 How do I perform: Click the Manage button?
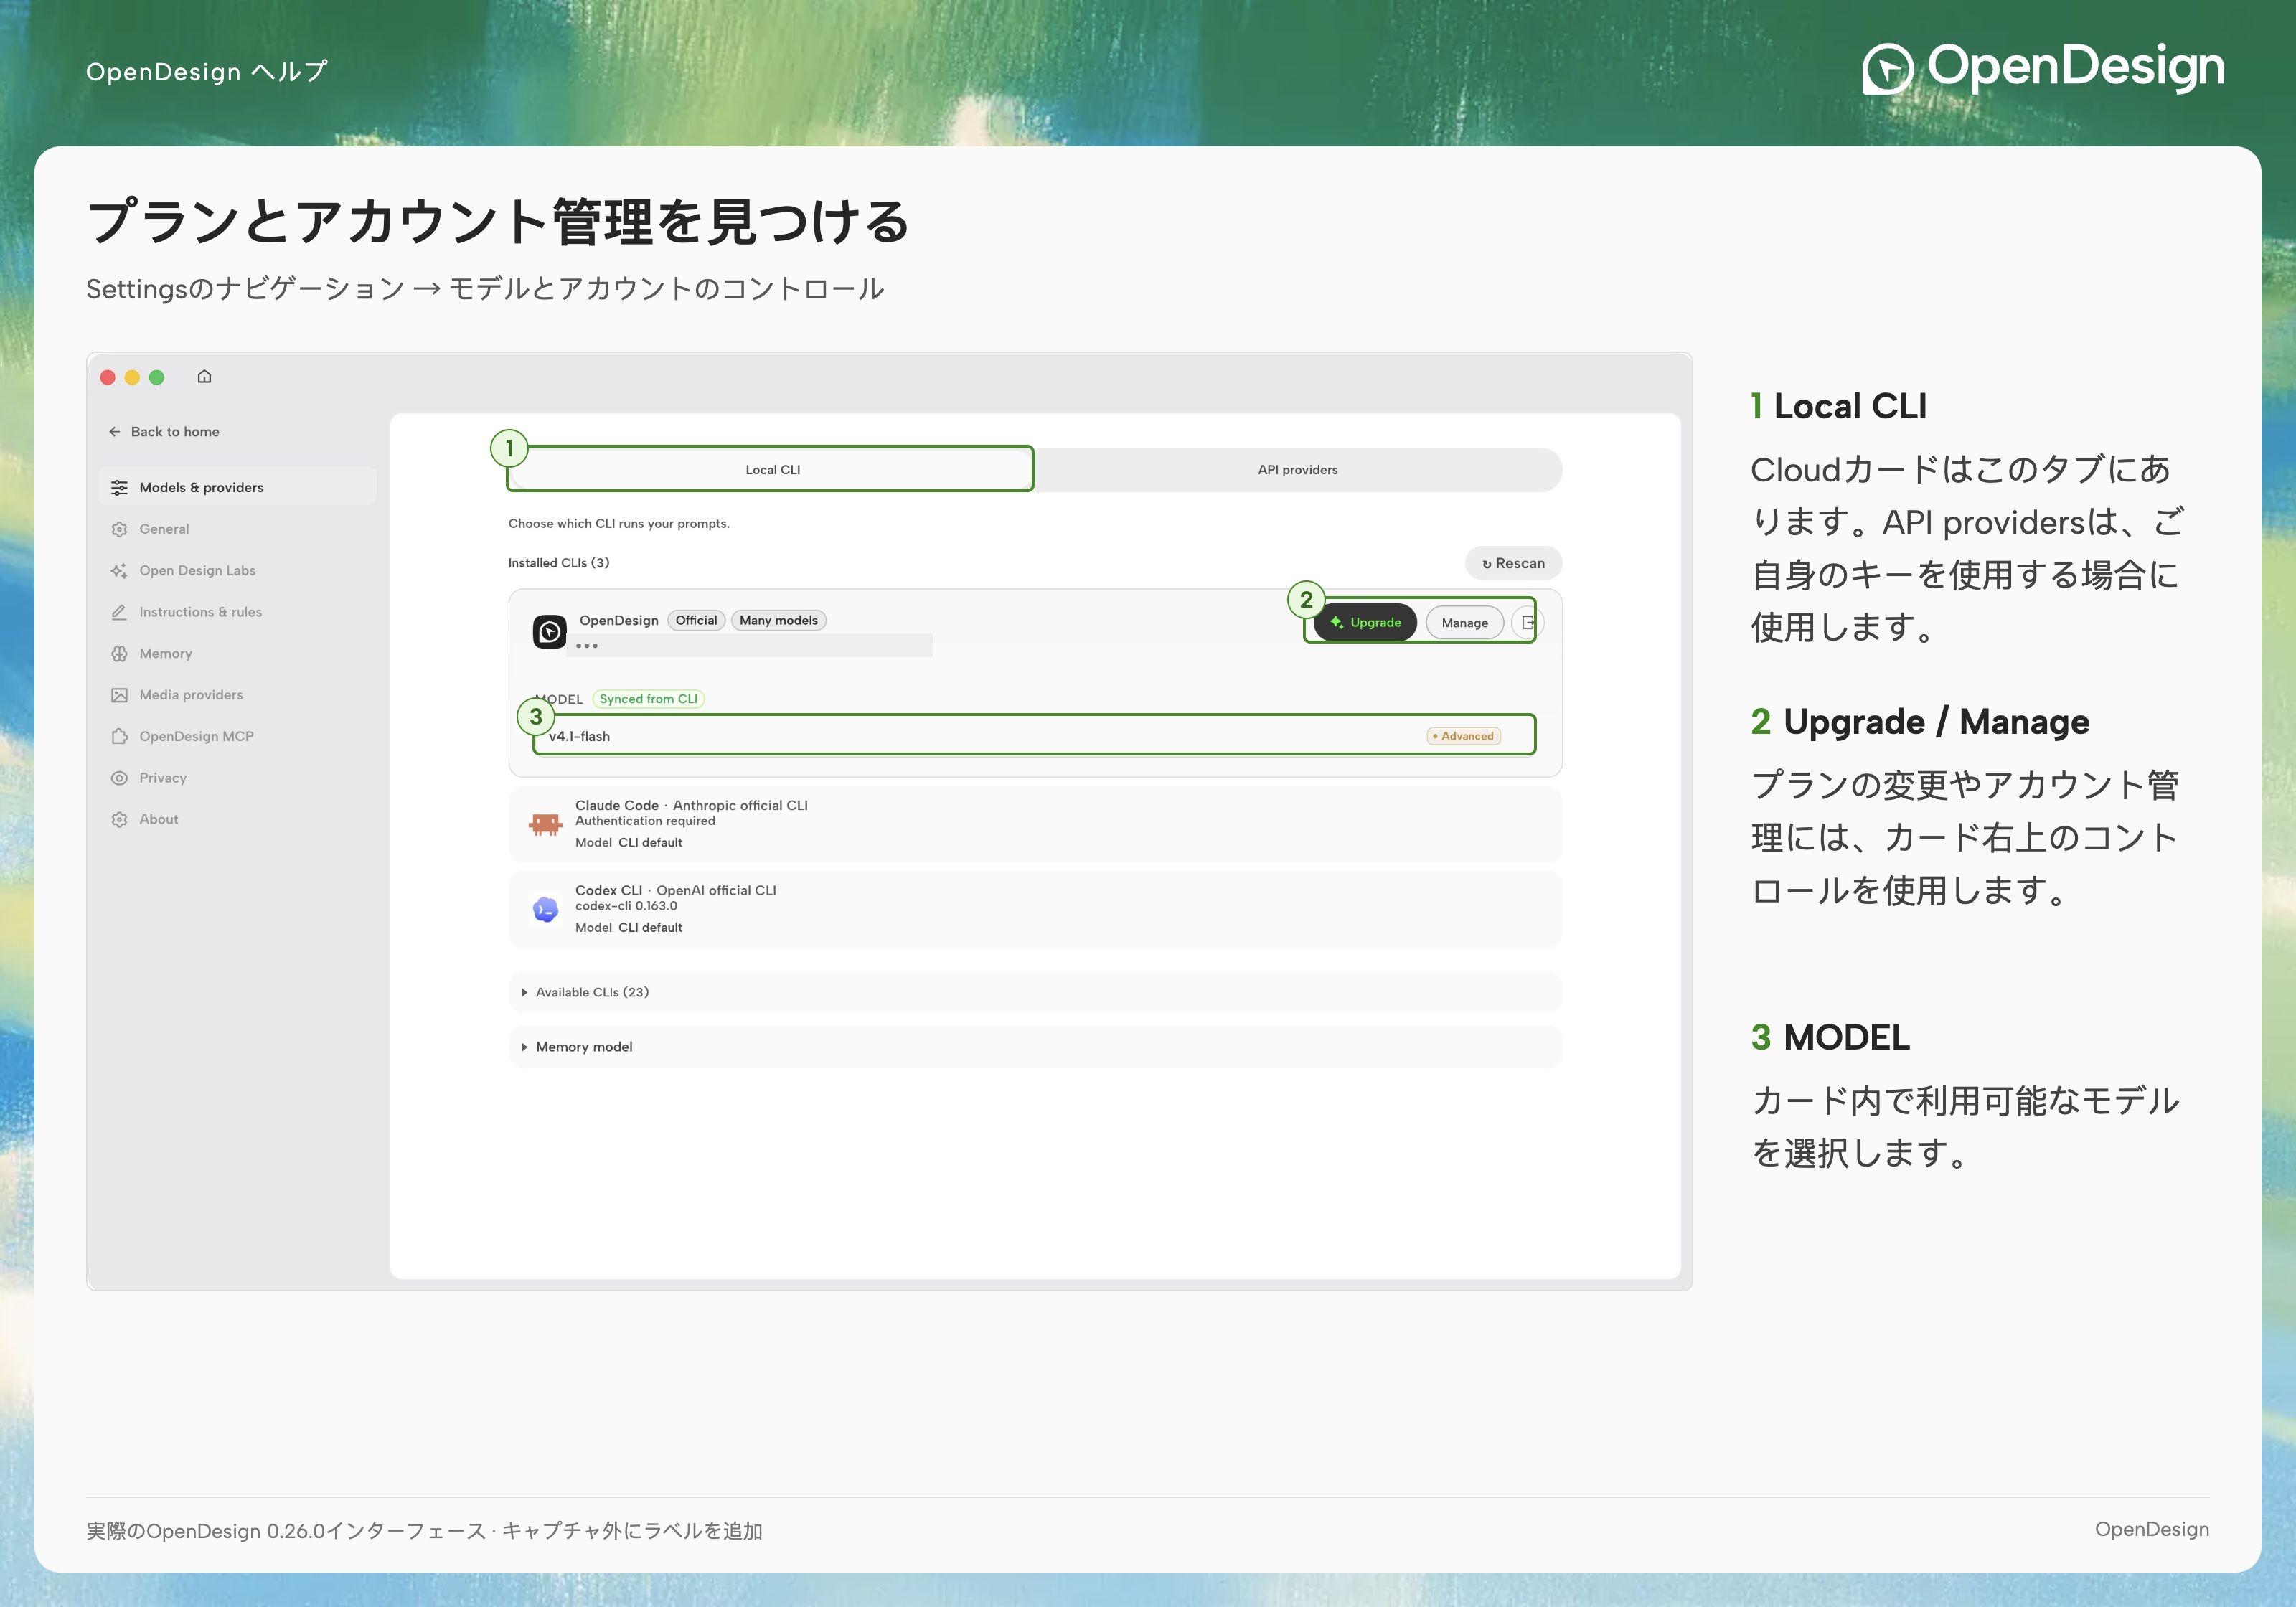(x=1464, y=623)
